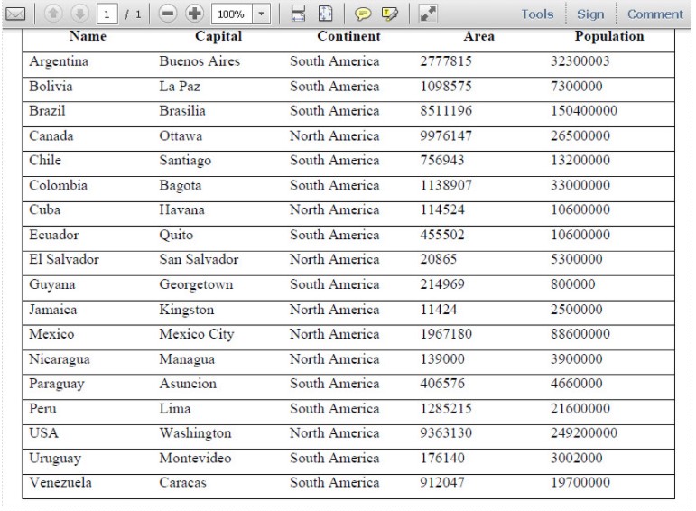This screenshot has width=696, height=511.
Task: Open the Tools pane
Action: 537,14
